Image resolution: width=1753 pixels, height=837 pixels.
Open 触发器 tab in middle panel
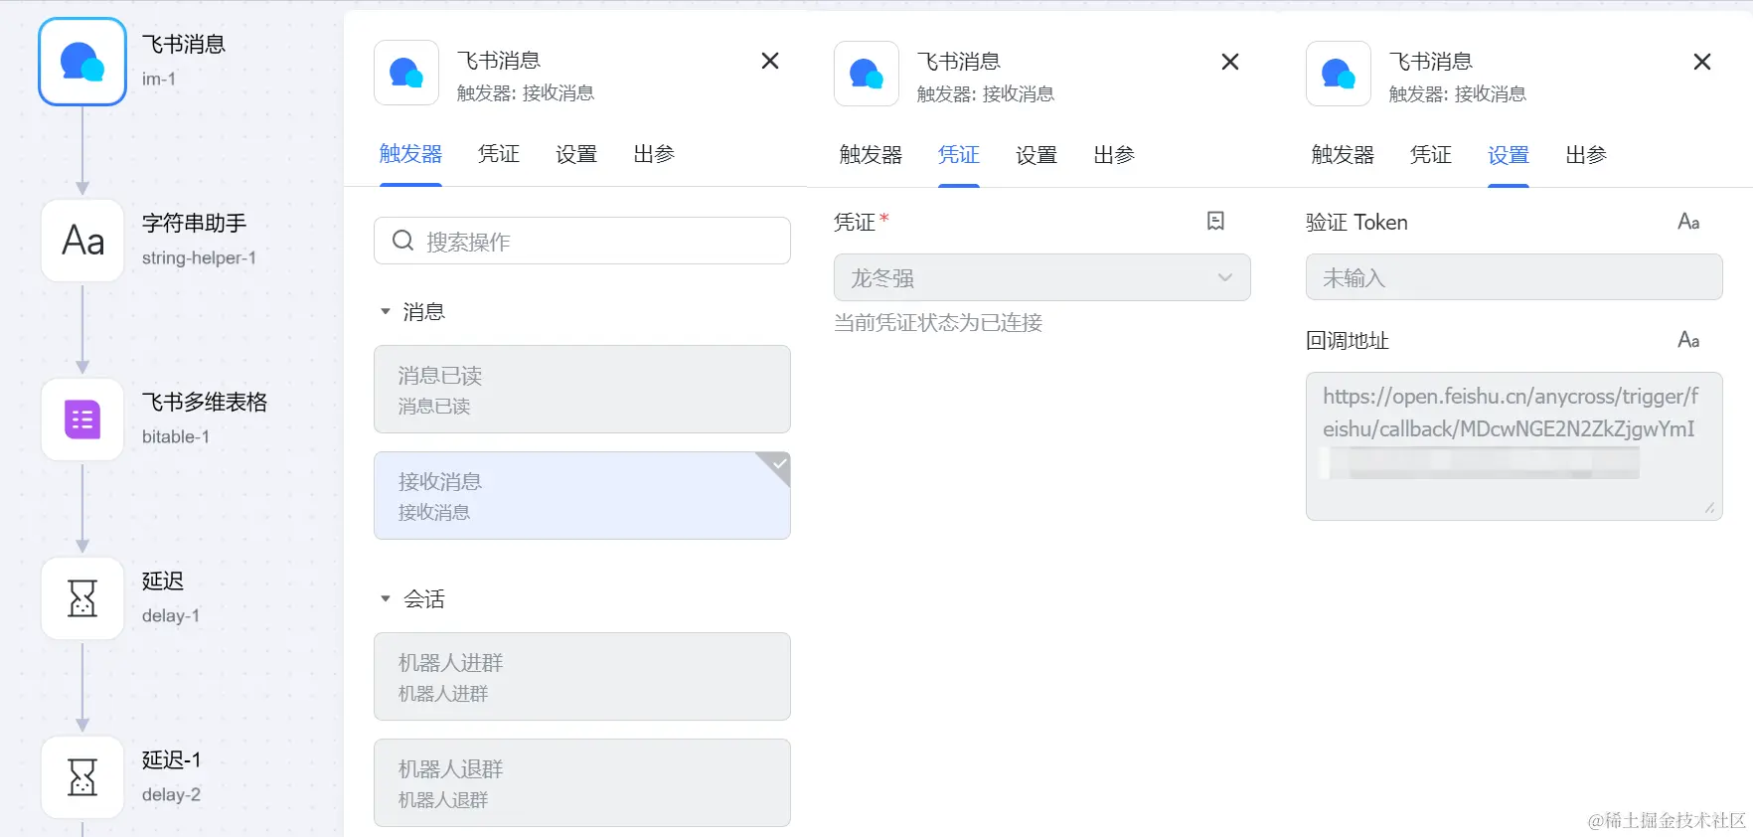pos(871,155)
